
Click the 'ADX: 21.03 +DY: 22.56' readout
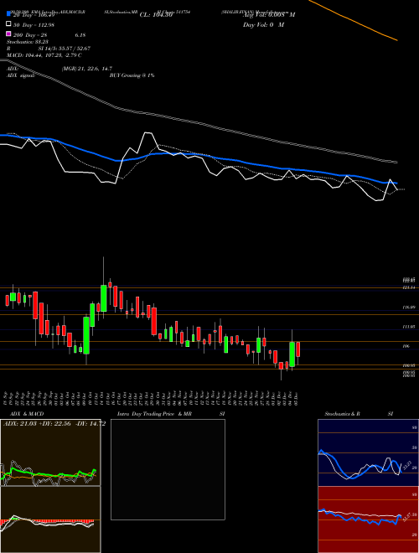pyautogui.click(x=38, y=424)
